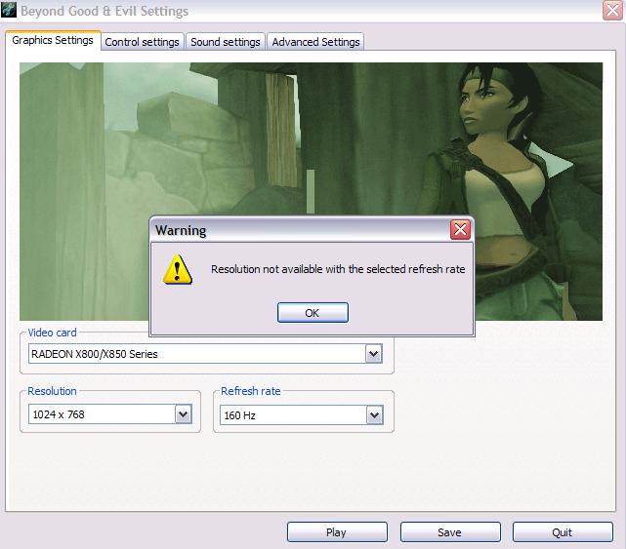Open the Sound settings tab

(226, 42)
